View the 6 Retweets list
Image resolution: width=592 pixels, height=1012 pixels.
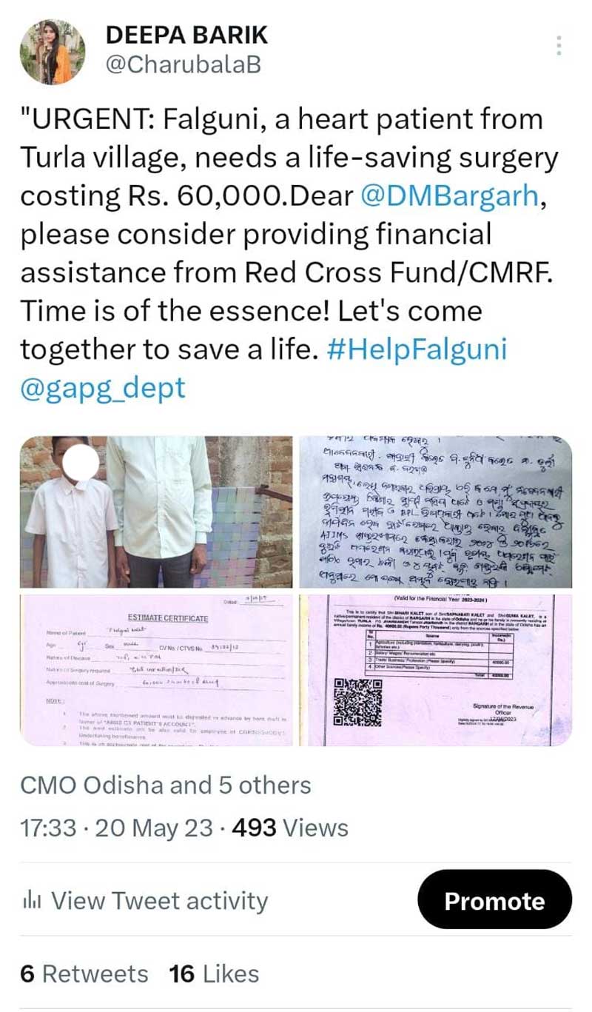[84, 974]
